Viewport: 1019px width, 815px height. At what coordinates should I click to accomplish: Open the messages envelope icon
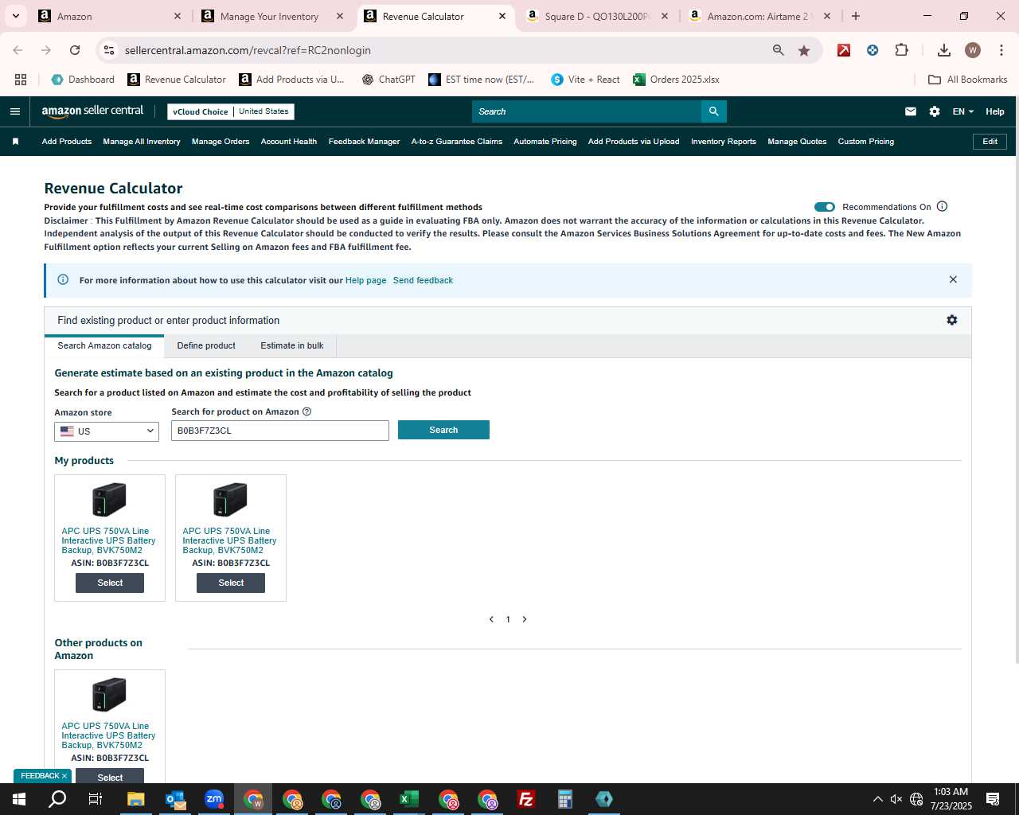click(911, 111)
